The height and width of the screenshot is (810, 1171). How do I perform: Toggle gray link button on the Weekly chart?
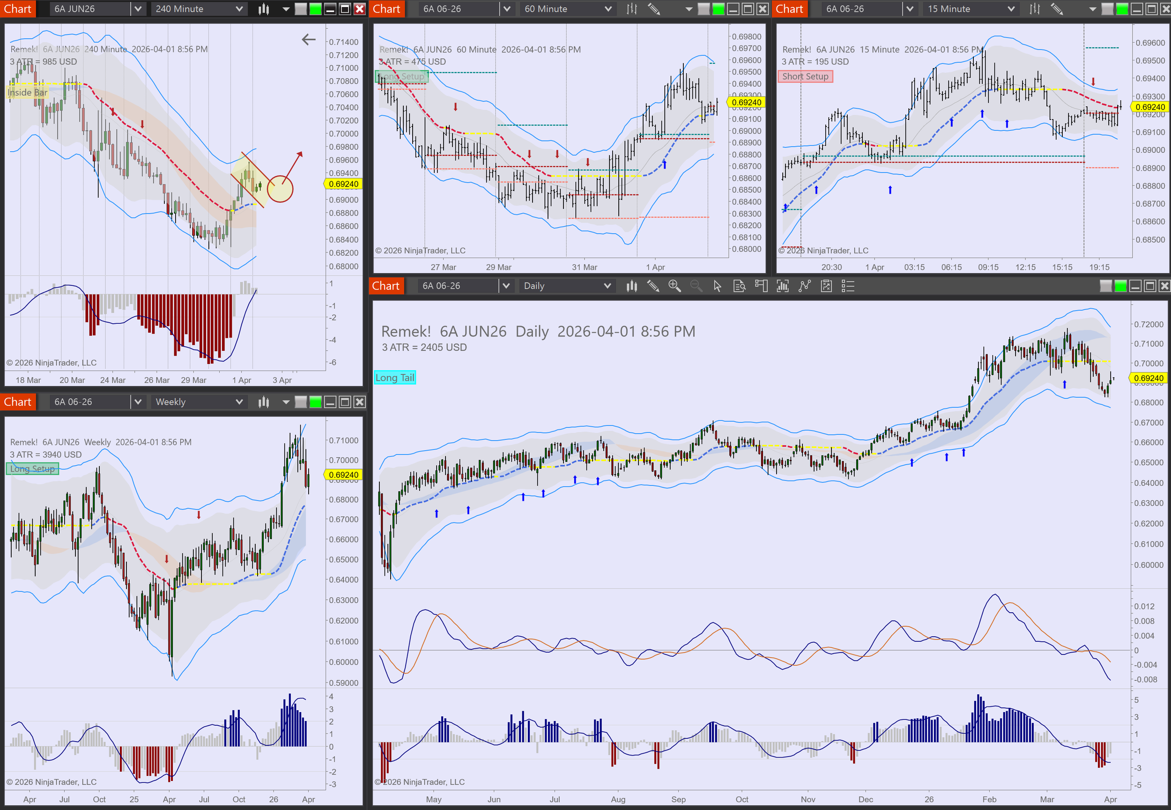pyautogui.click(x=301, y=402)
